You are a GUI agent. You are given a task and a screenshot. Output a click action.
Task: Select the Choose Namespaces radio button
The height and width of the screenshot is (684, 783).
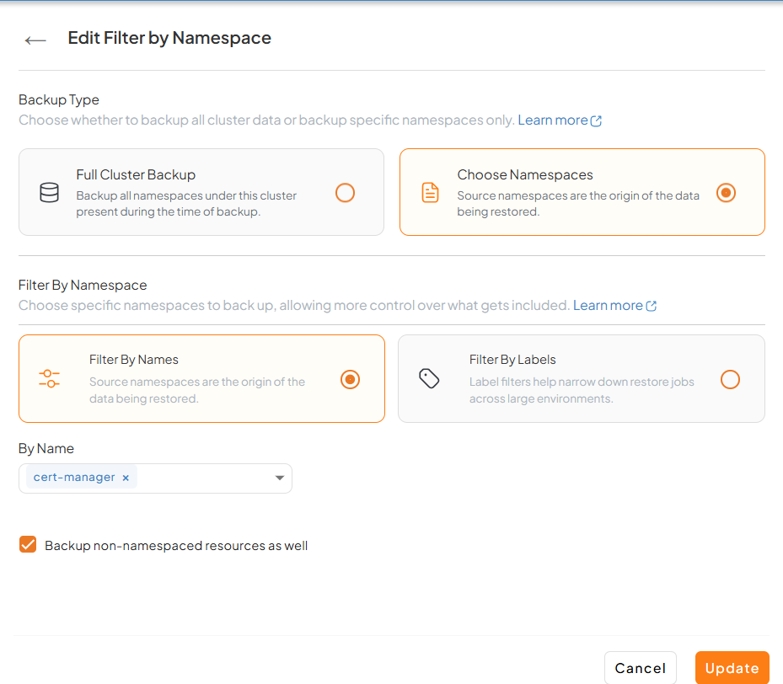tap(726, 193)
